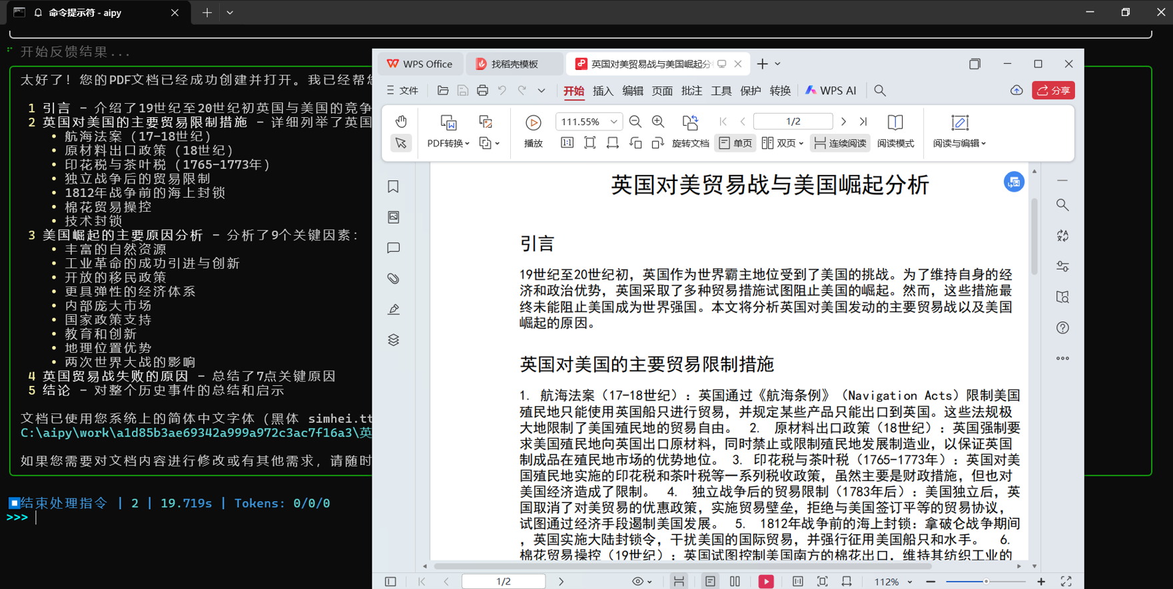Click the page number field 1/2 in toolbar
Viewport: 1173px width, 589px height.
pyautogui.click(x=793, y=122)
